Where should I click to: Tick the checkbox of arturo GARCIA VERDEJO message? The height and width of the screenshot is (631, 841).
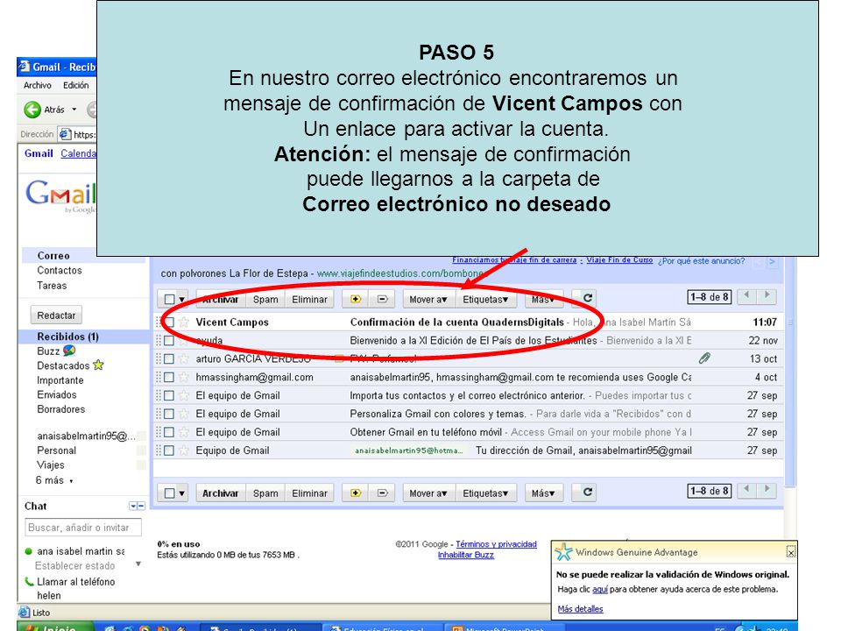click(x=169, y=358)
